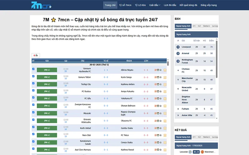The width and height of the screenshot is (249, 155).
Task: Click the 1 - 1 score link for Vanraure Hachinohe
Action: click(106, 70)
